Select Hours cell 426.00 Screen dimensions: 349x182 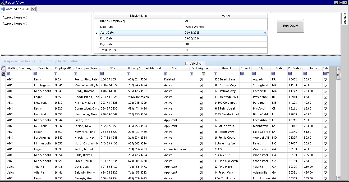point(313,173)
